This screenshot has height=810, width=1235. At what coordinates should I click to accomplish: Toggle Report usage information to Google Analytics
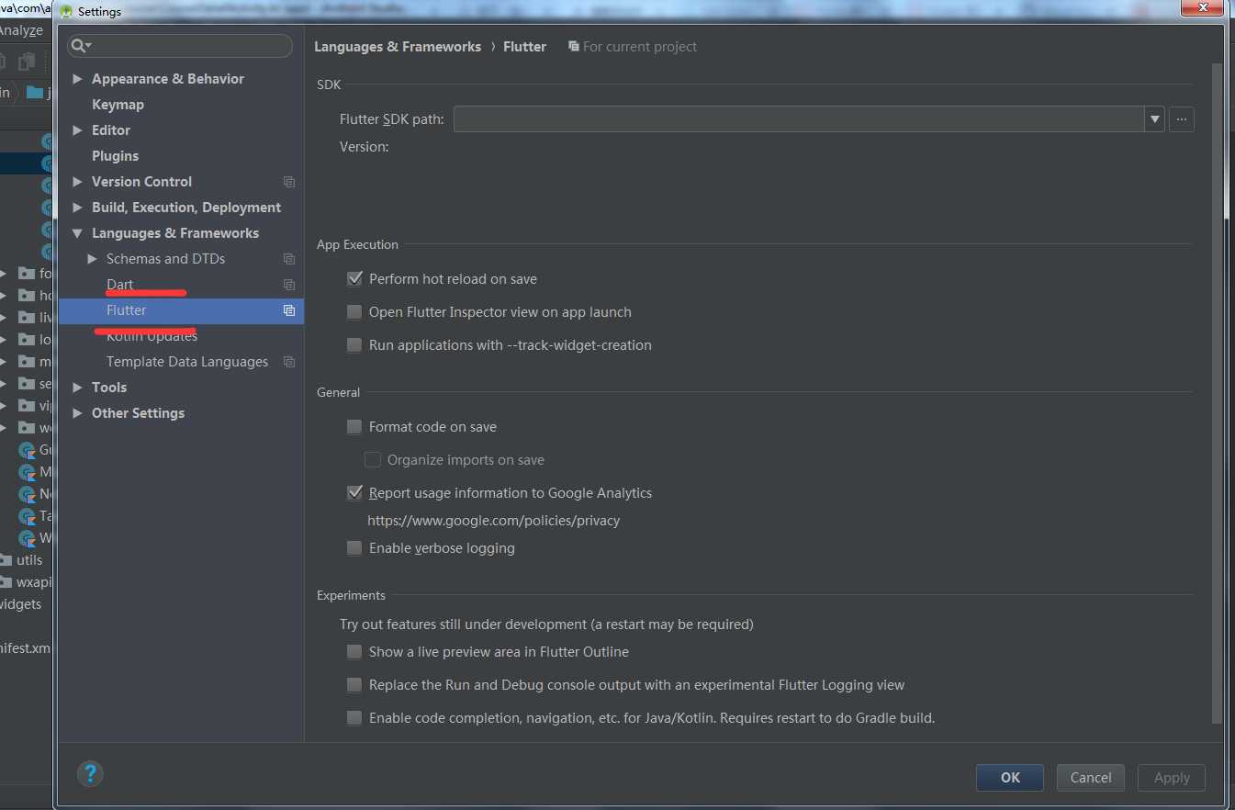tap(354, 493)
